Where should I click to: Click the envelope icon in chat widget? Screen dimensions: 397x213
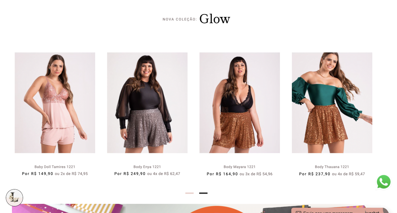pyautogui.click(x=299, y=212)
